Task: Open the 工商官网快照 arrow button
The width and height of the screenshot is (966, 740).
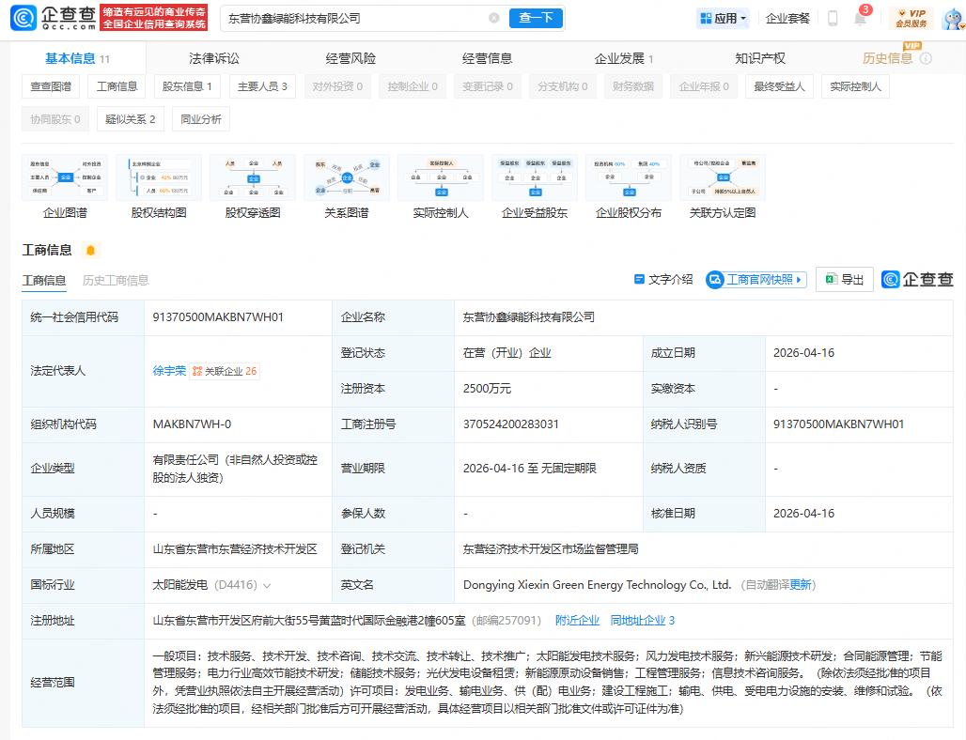Action: point(800,280)
